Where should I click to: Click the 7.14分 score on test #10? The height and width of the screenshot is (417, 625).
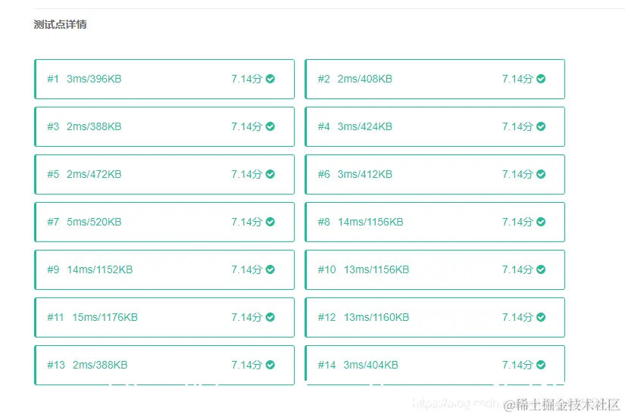click(x=517, y=269)
